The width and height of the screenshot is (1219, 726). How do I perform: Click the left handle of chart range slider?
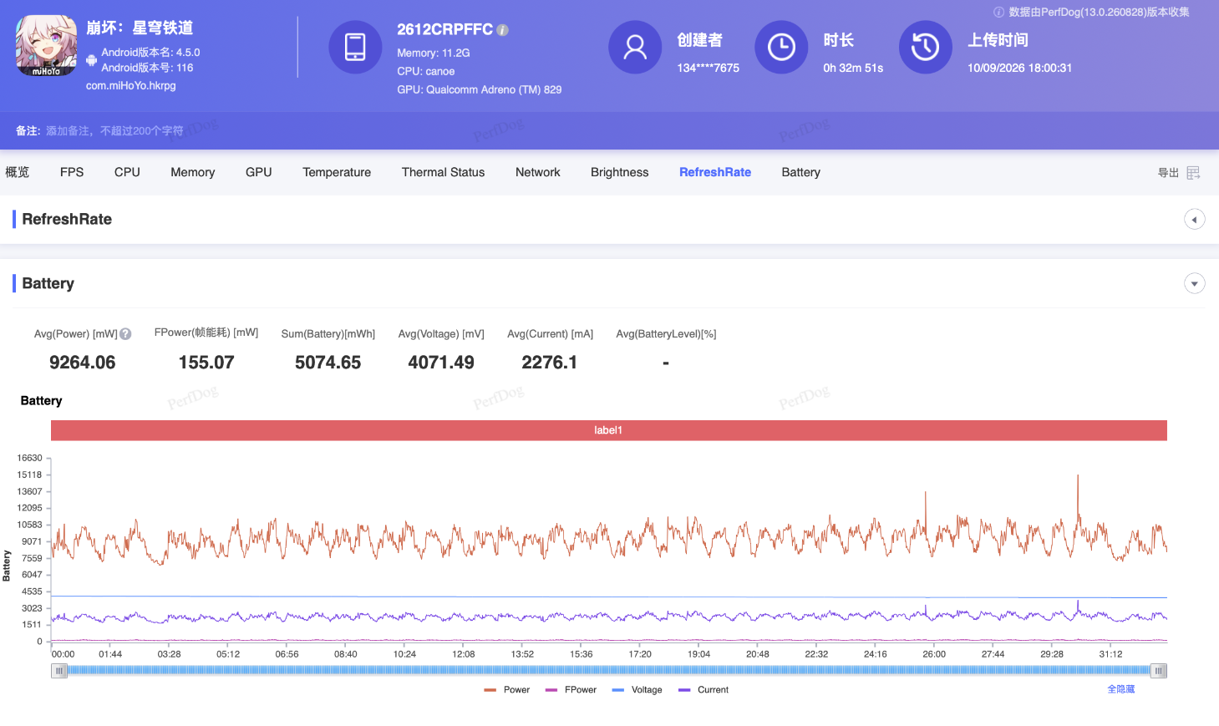point(59,671)
